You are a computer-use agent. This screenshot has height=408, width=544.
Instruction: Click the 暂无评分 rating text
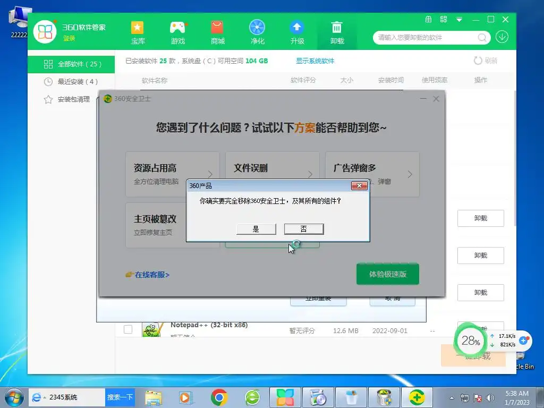pyautogui.click(x=302, y=330)
